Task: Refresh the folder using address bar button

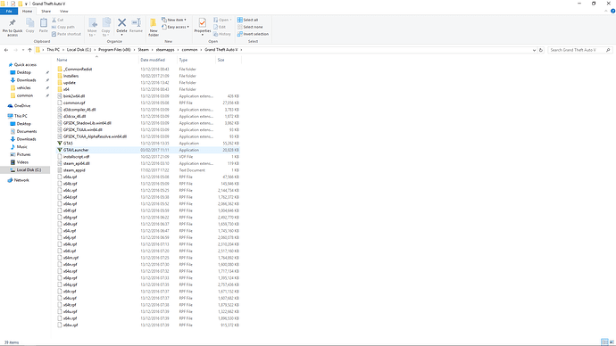Action: [x=541, y=50]
